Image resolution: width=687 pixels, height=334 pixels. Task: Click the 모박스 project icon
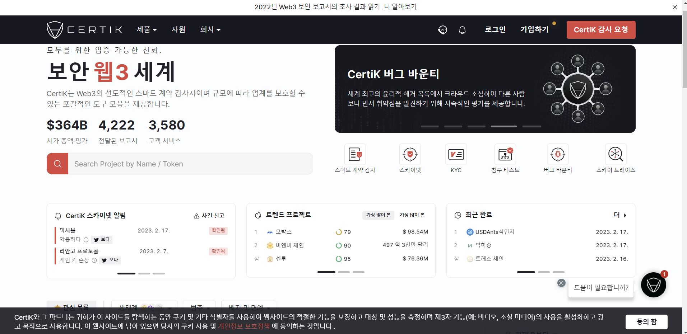[270, 232]
